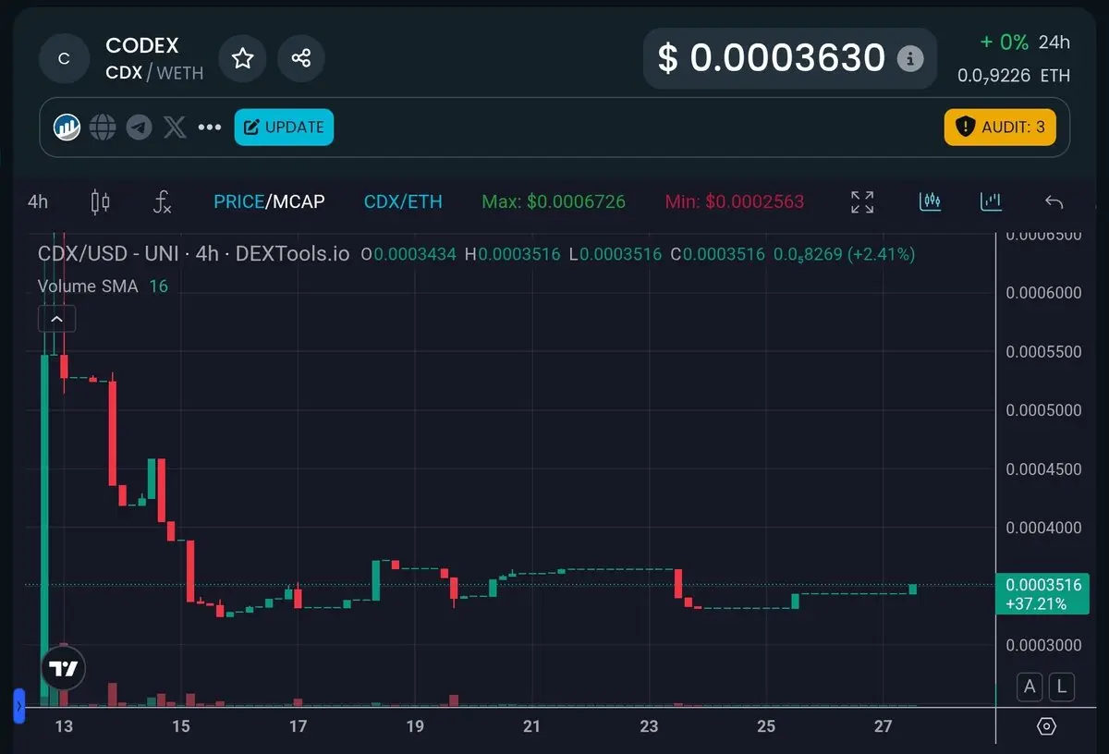Viewport: 1109px width, 754px height.
Task: Click date label 27 on time axis
Action: [883, 726]
